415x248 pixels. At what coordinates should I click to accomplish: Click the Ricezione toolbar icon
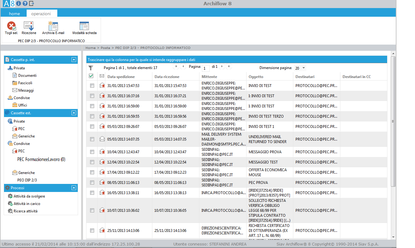pyautogui.click(x=29, y=26)
